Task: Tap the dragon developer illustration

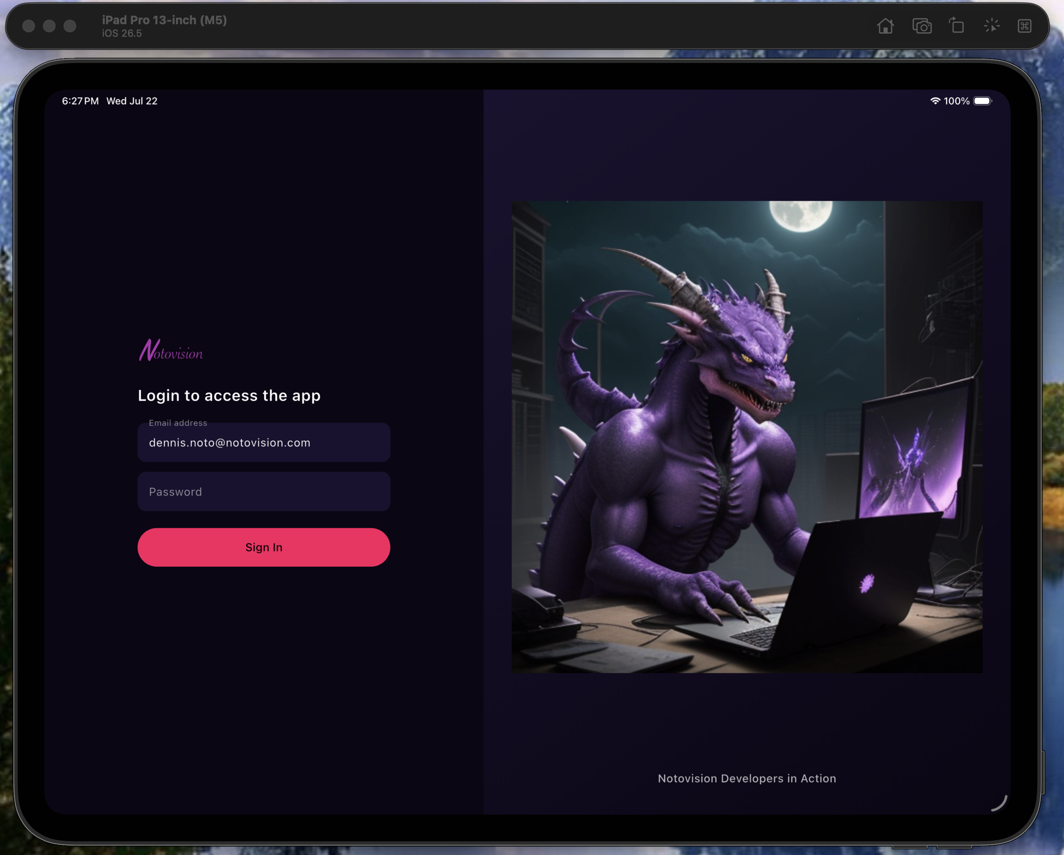Action: (747, 436)
